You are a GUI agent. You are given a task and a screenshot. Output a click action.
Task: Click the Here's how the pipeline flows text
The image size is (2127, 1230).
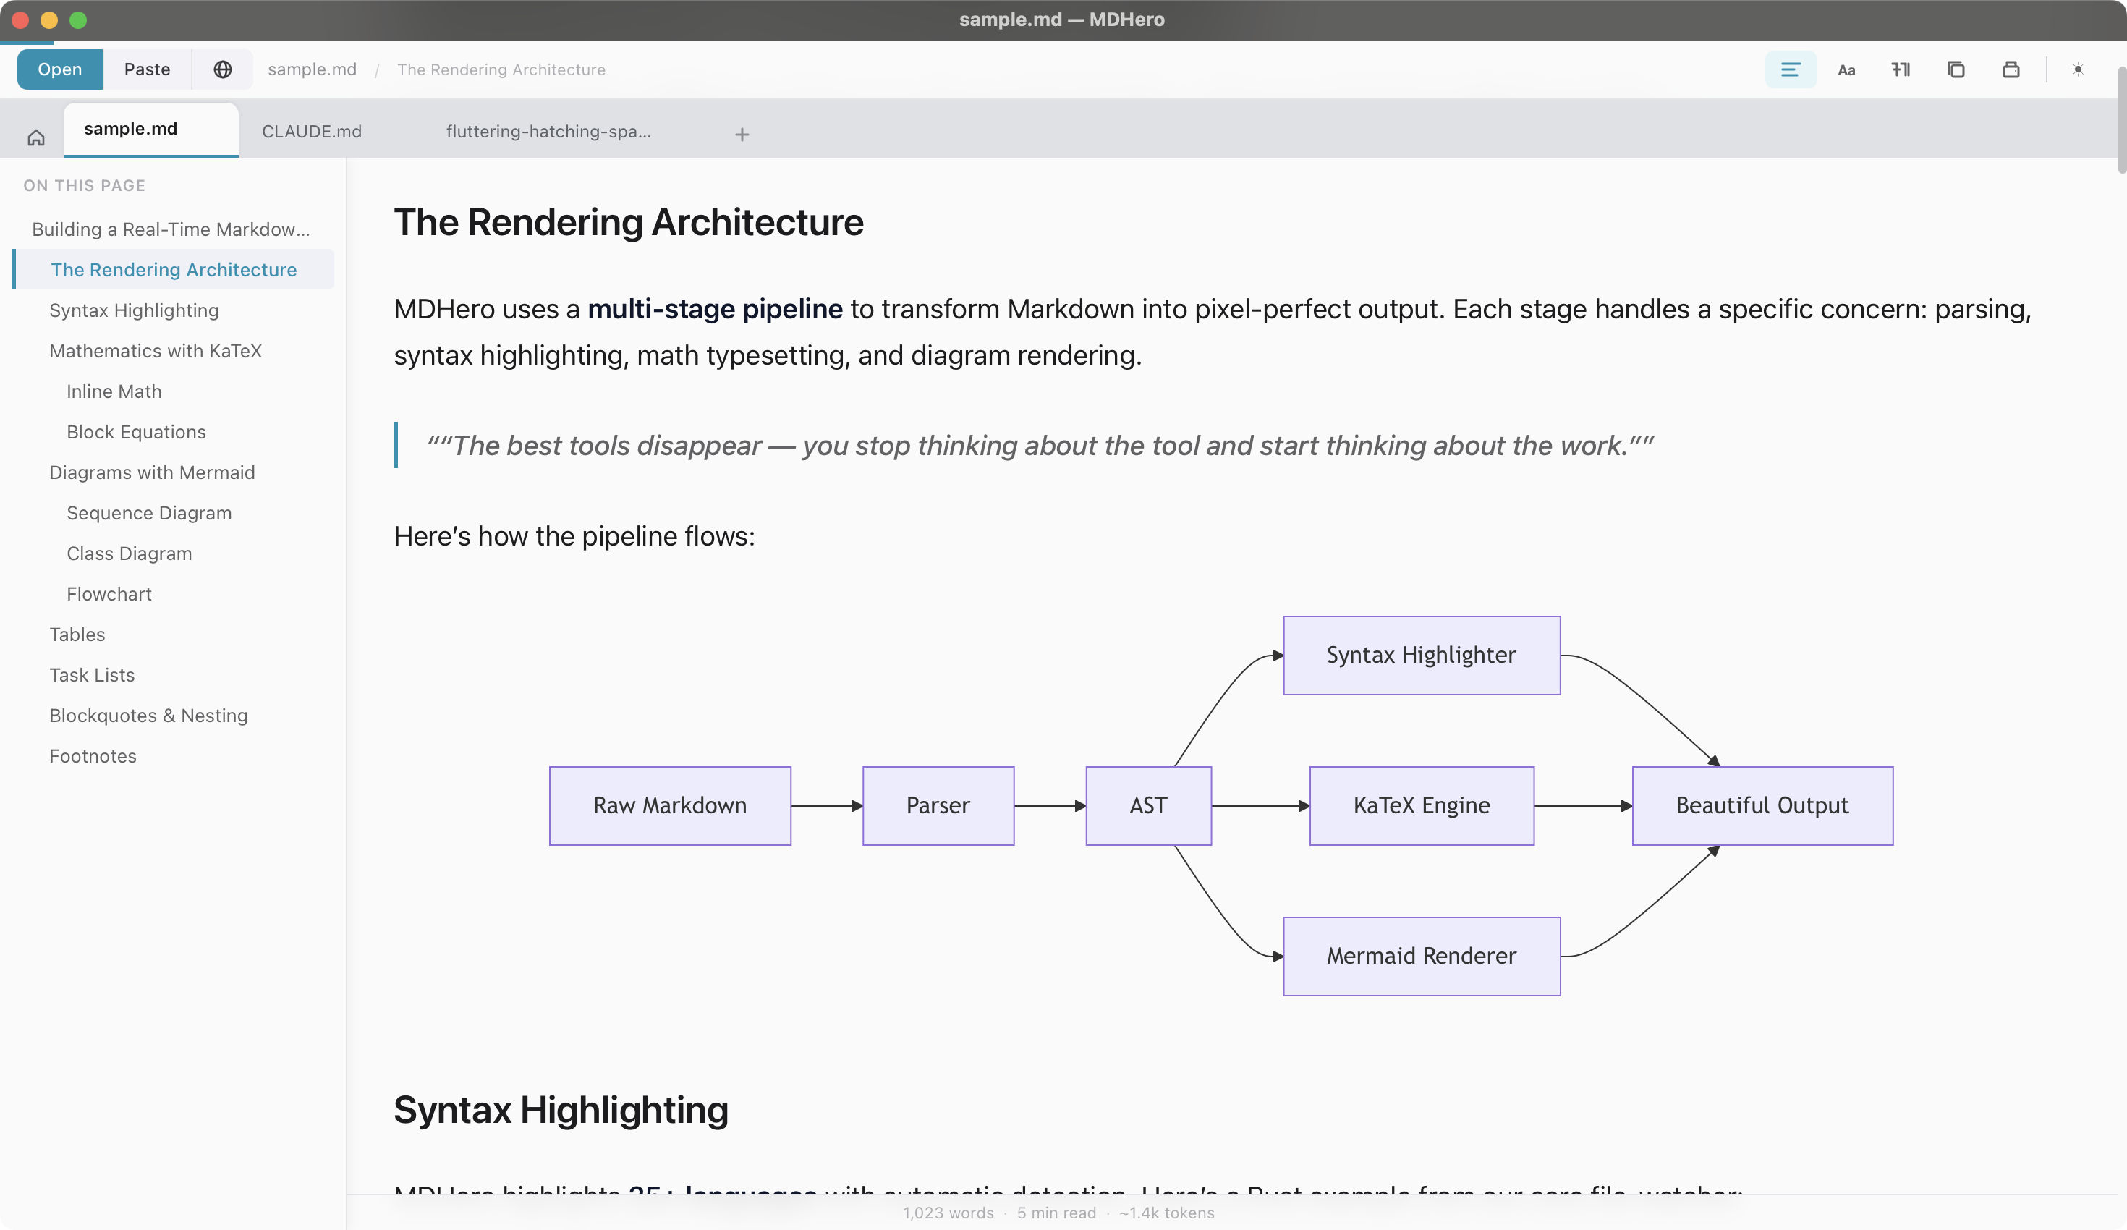[574, 537]
